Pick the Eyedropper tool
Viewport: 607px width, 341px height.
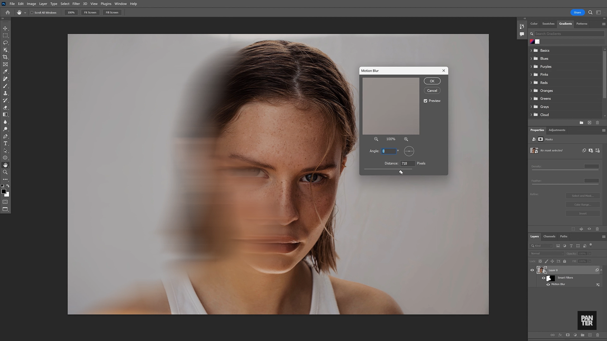(x=5, y=72)
